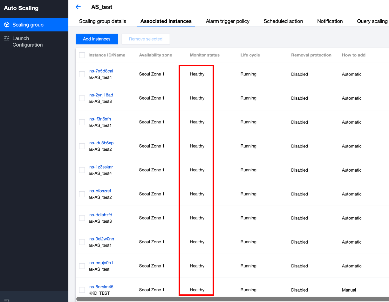Click Automatic in the ins-ldu8b6xp row
This screenshot has width=389, height=302.
(352, 146)
